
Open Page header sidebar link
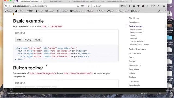pyautogui.click(x=135, y=85)
